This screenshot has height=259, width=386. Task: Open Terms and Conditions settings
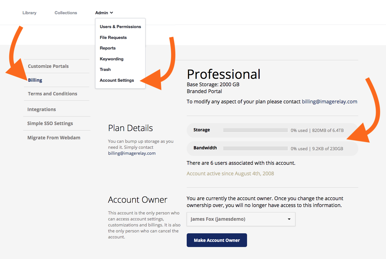coord(53,94)
